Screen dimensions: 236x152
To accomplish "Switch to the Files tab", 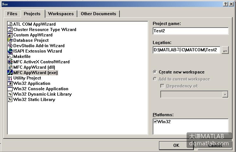I will [x=12, y=14].
